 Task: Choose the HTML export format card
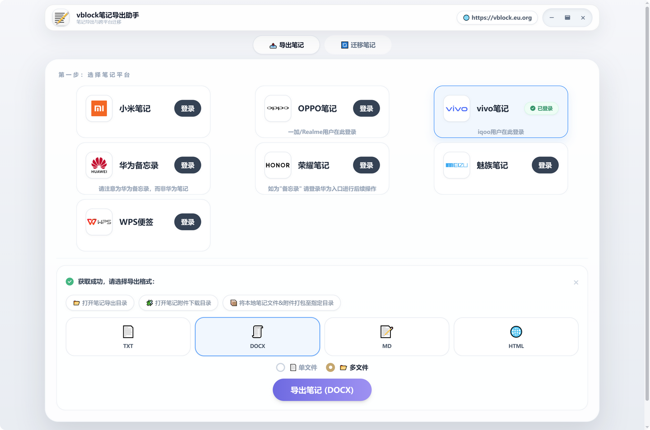point(516,337)
